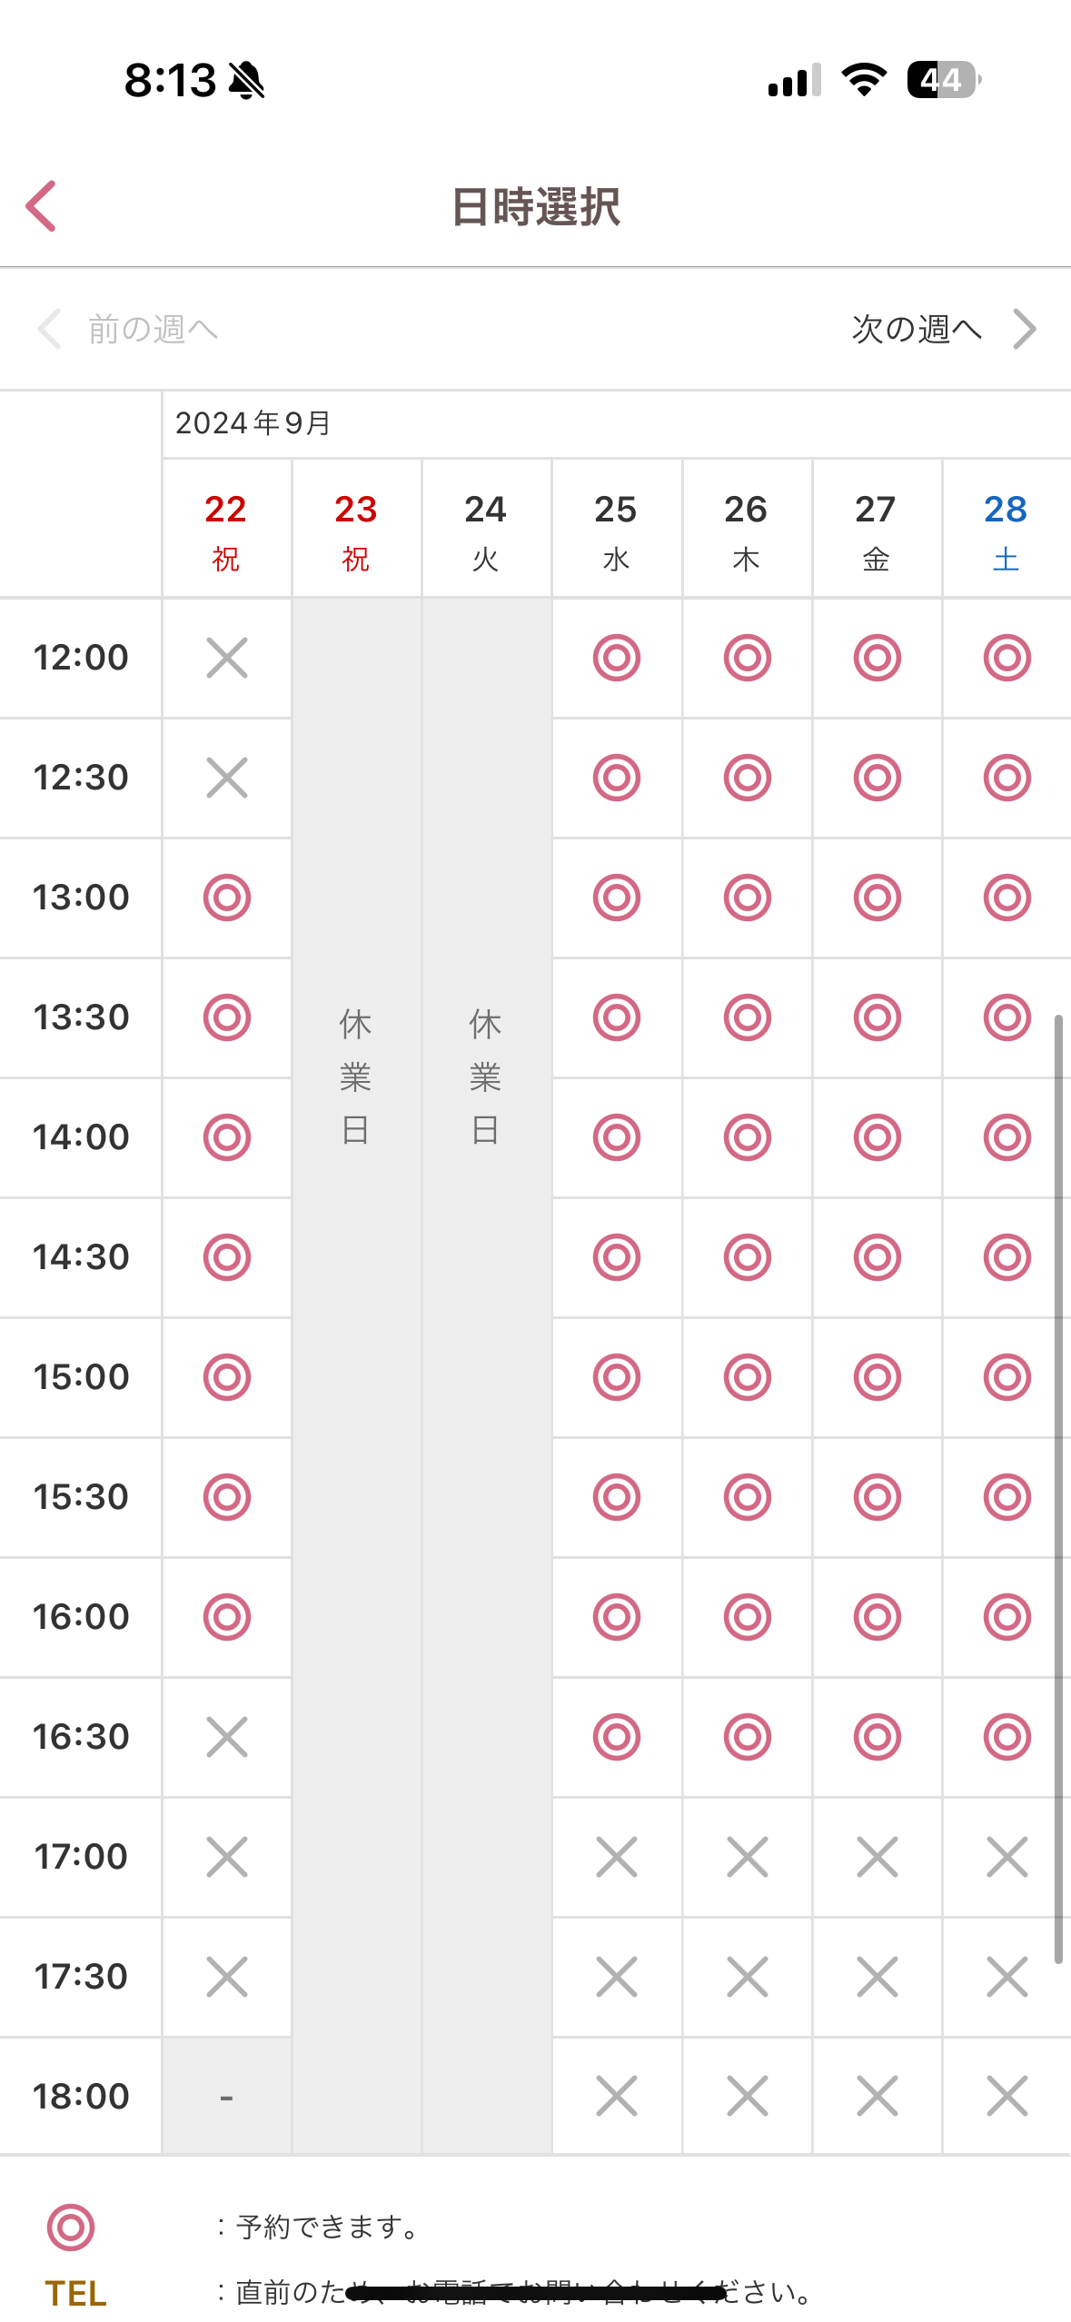Pick the 15:30 slot on Friday 27

[x=877, y=1497]
